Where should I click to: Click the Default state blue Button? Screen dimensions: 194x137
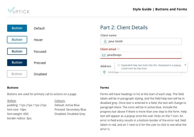pyautogui.click(x=17, y=28)
